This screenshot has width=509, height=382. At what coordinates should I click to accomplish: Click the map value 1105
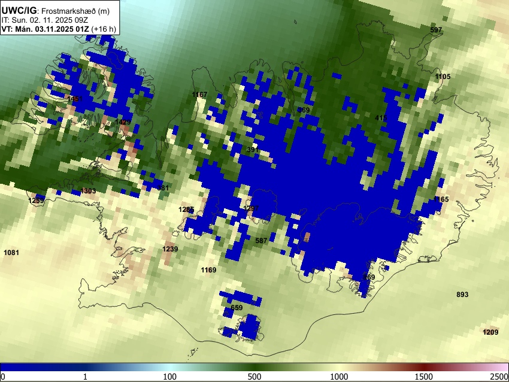[443, 77]
